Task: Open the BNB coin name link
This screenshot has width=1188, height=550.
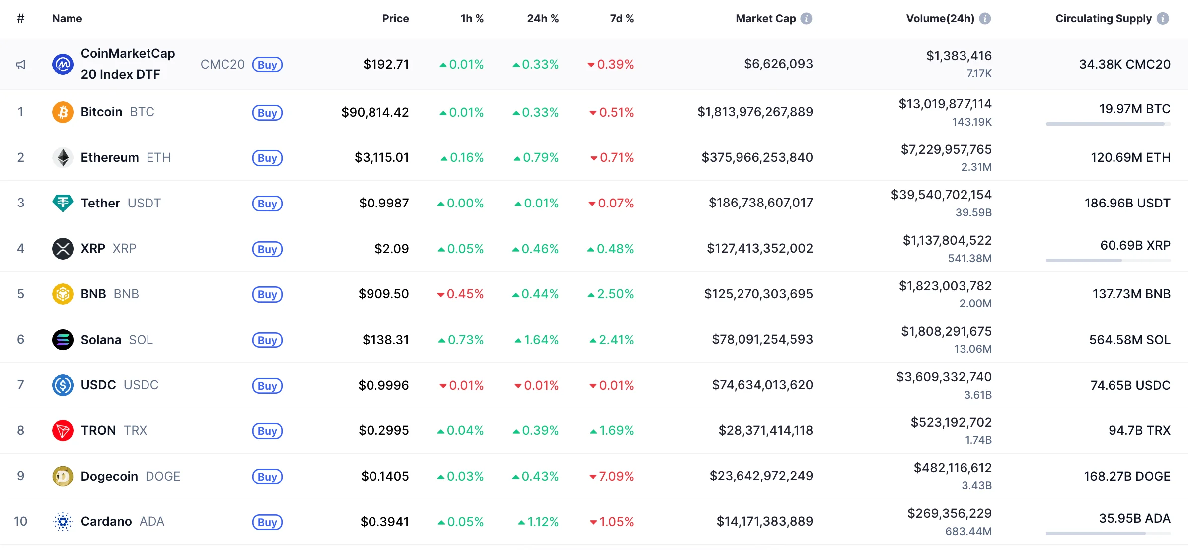Action: click(x=93, y=294)
